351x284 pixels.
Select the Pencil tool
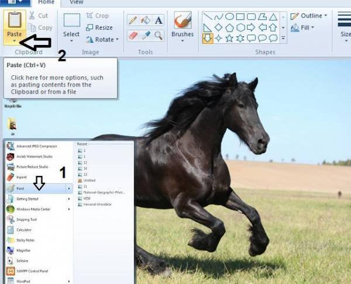point(133,20)
